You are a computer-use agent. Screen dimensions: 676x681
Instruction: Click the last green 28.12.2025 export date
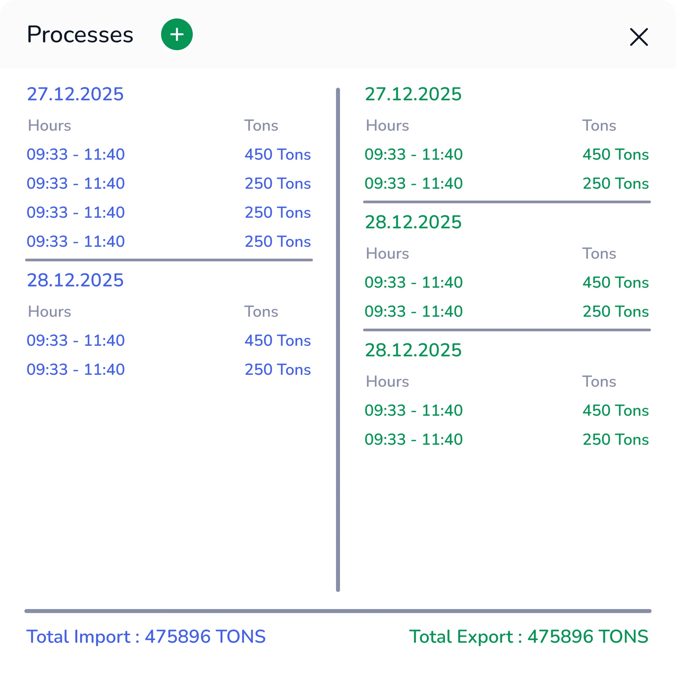[413, 350]
